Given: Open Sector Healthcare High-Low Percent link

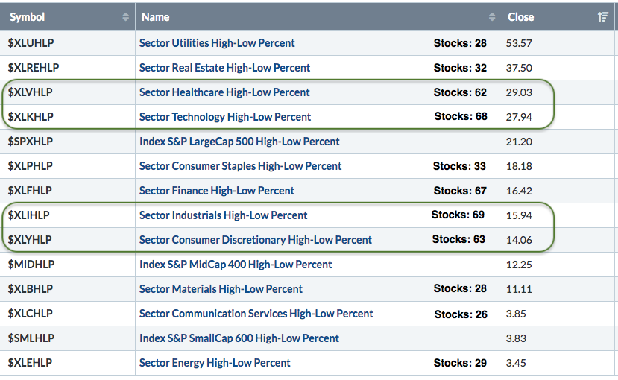Looking at the screenshot, I should pos(224,92).
